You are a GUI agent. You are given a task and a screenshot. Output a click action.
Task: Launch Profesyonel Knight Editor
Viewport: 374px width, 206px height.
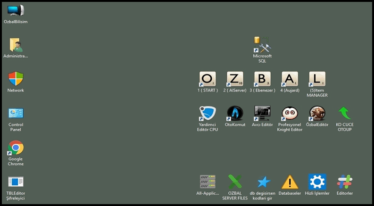290,114
